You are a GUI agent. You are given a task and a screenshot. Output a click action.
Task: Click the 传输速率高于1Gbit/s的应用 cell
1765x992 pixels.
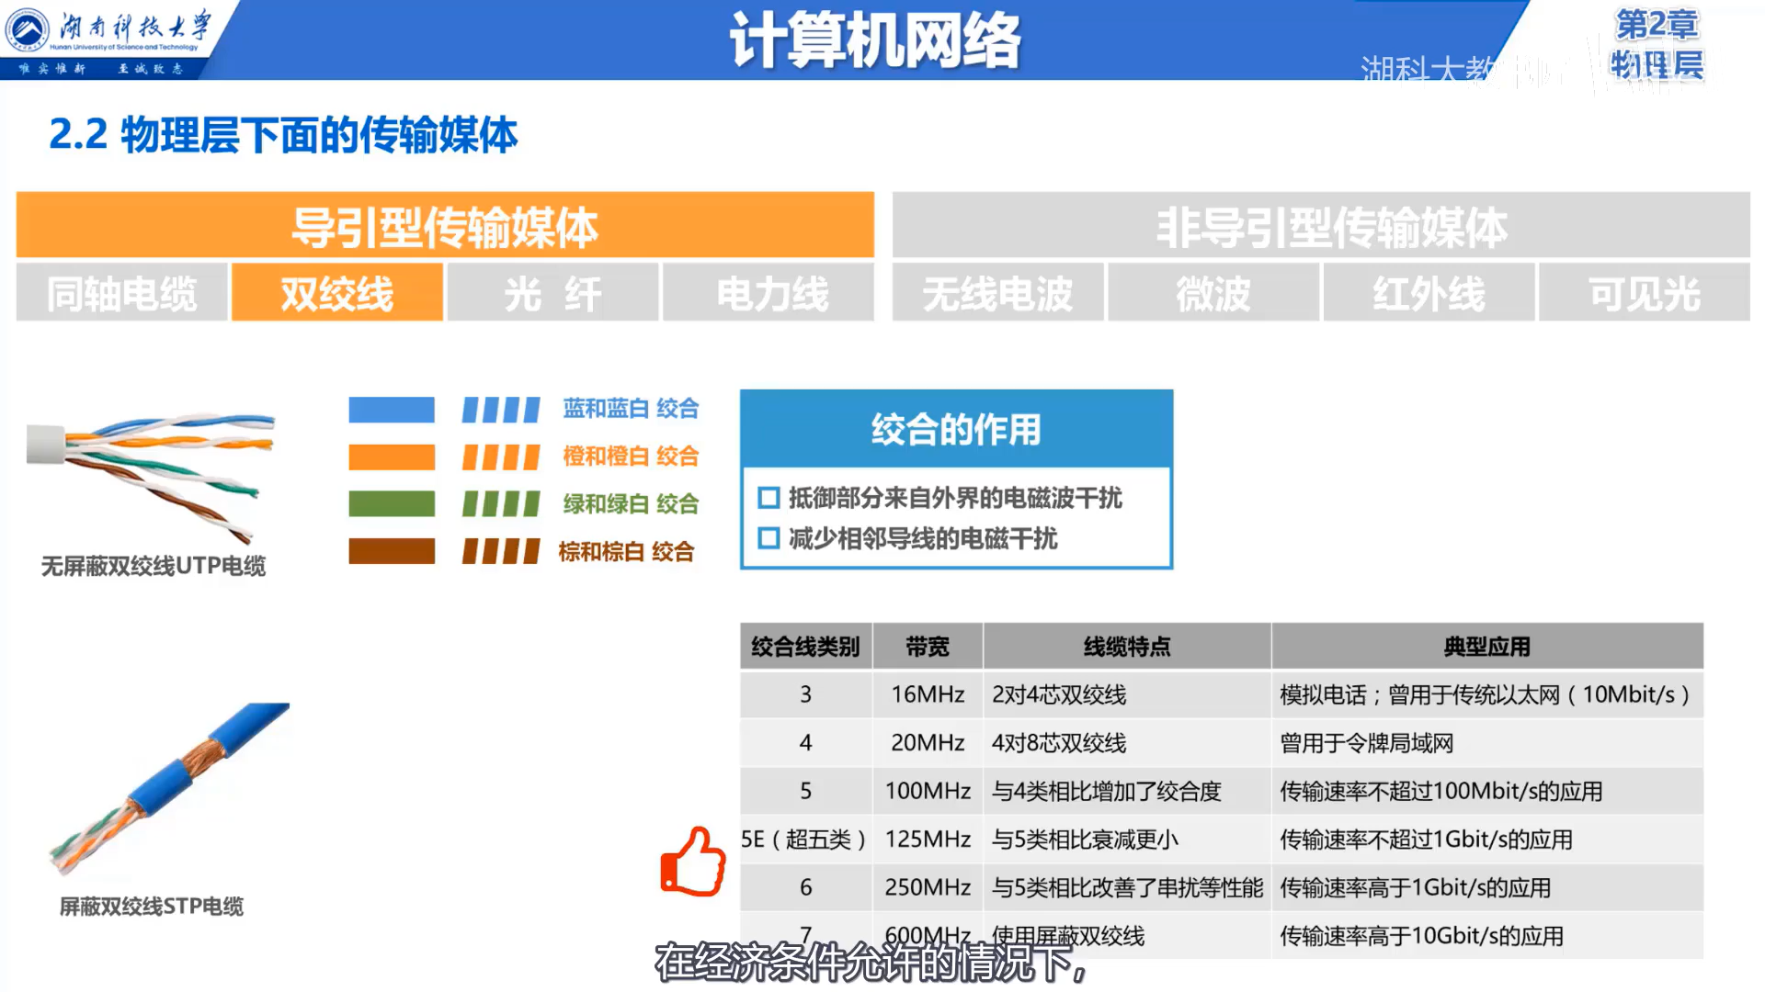(x=1487, y=887)
